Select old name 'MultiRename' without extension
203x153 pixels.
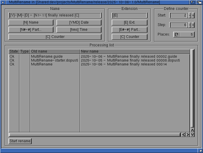tap(42, 64)
